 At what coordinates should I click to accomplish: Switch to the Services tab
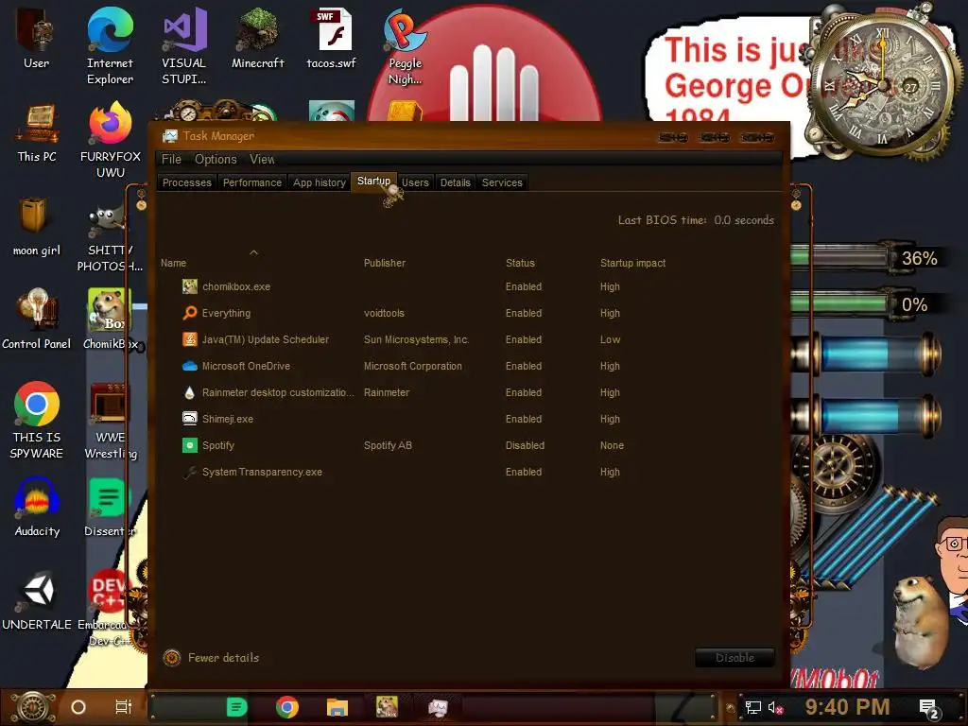point(502,182)
